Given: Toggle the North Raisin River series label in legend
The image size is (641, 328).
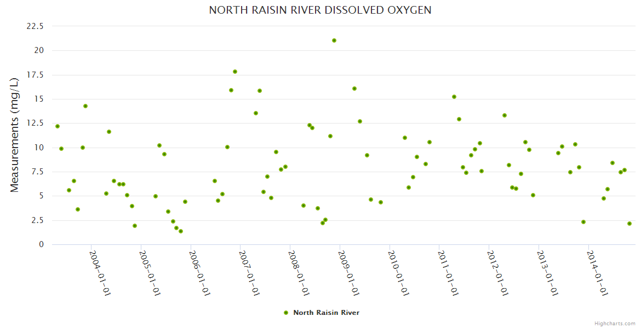Looking at the screenshot, I should point(326,313).
